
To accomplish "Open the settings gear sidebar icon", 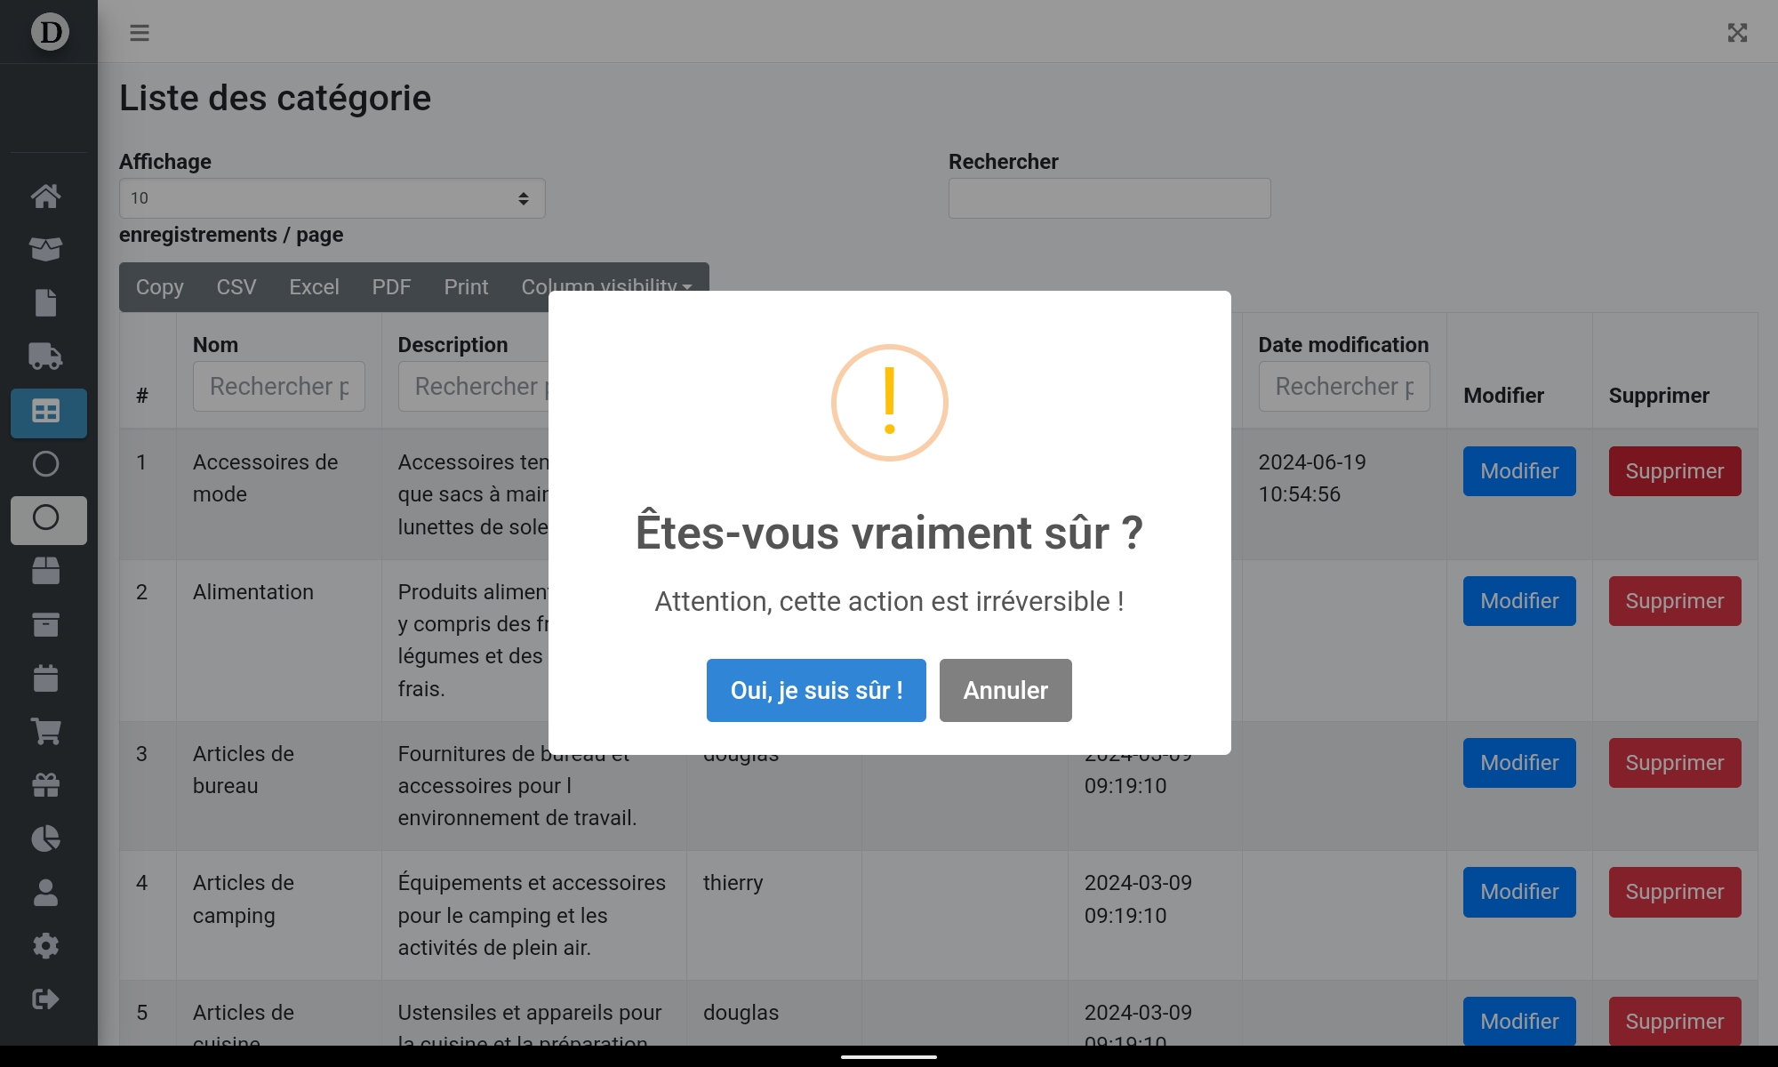I will pos(46,946).
